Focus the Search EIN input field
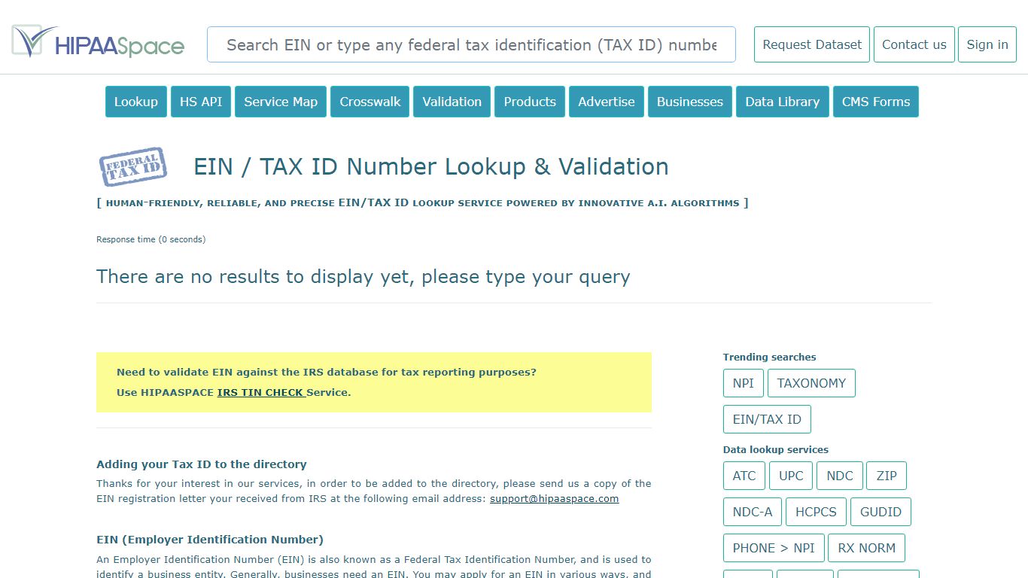Image resolution: width=1028 pixels, height=578 pixels. pyautogui.click(x=471, y=44)
